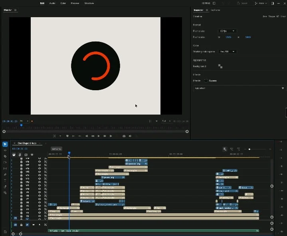This screenshot has height=236, width=287.
Task: Lock the V10 track
Action: point(22,189)
